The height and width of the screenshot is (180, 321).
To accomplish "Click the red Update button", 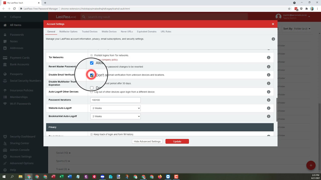I will 177,141.
